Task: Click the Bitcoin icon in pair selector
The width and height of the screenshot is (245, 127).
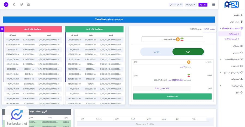Action: (x=178, y=39)
